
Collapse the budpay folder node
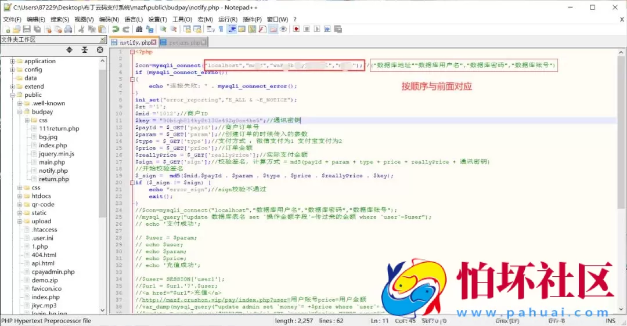pos(20,112)
